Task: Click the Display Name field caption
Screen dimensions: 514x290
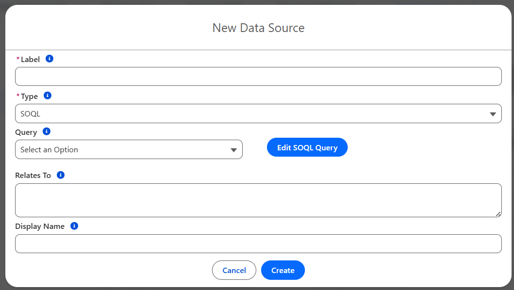Action: pos(40,226)
